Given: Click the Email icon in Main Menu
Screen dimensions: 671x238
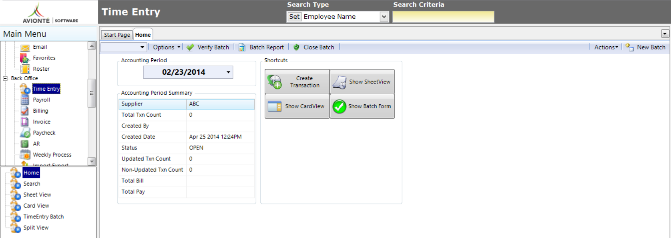Looking at the screenshot, I should [25, 48].
